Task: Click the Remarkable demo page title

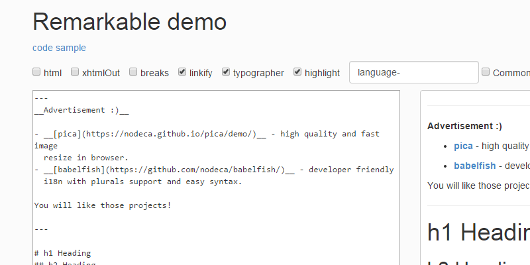Action: tap(130, 22)
